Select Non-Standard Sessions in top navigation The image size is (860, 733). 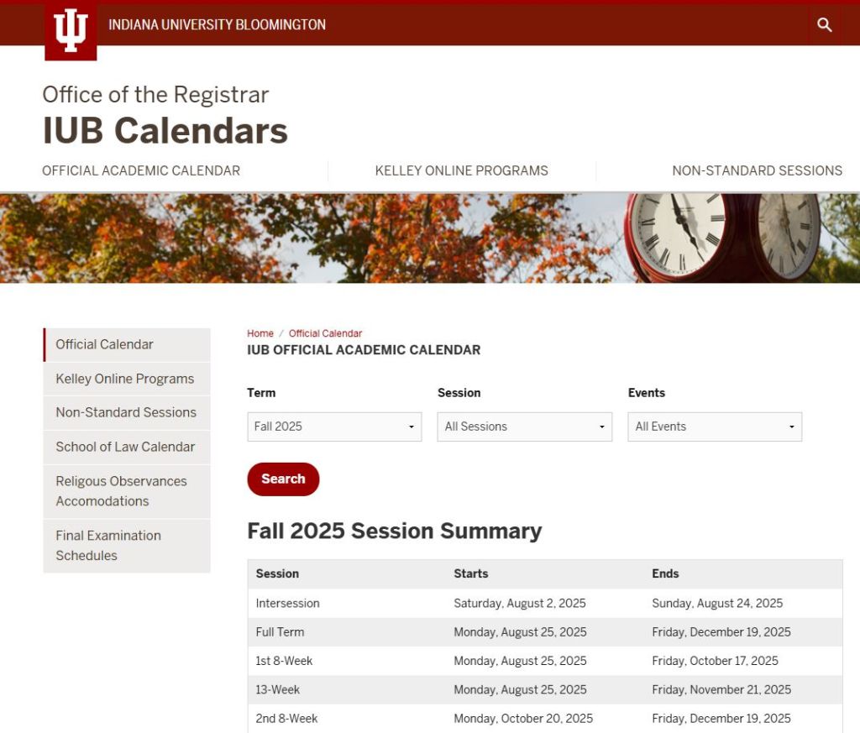(x=757, y=170)
